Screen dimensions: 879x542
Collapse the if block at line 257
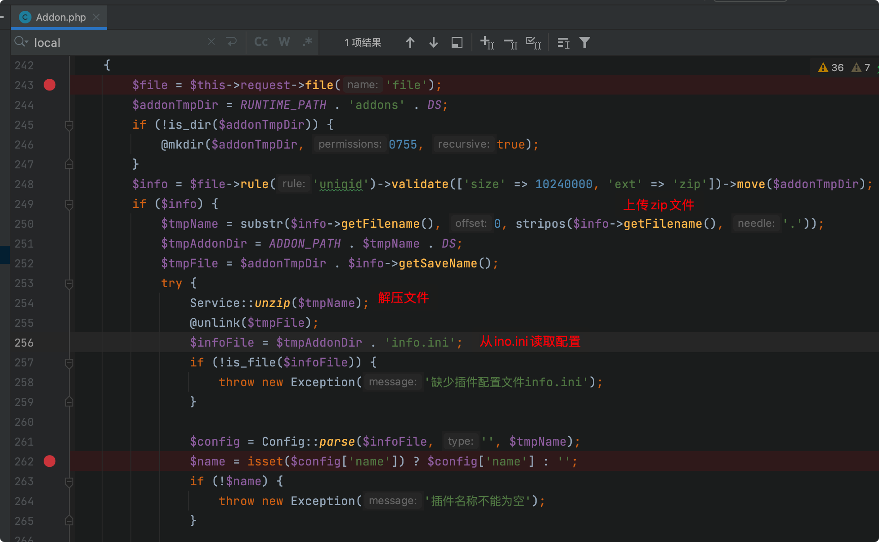[69, 362]
